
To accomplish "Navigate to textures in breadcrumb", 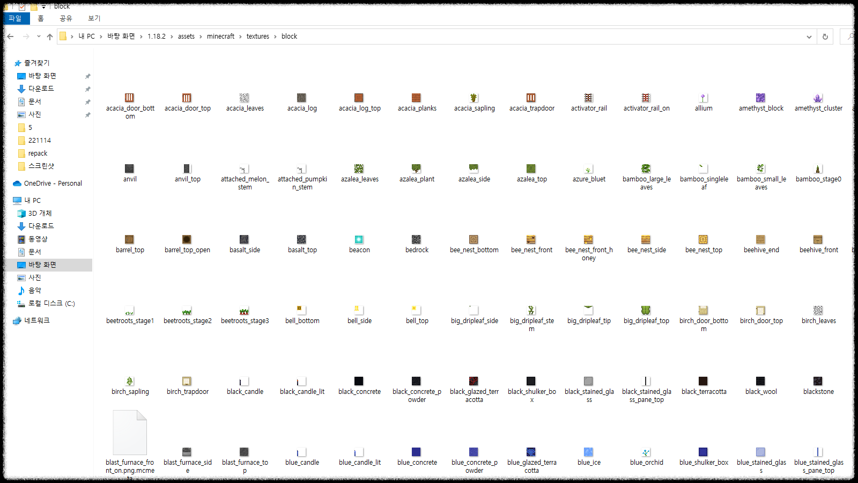I will click(258, 36).
